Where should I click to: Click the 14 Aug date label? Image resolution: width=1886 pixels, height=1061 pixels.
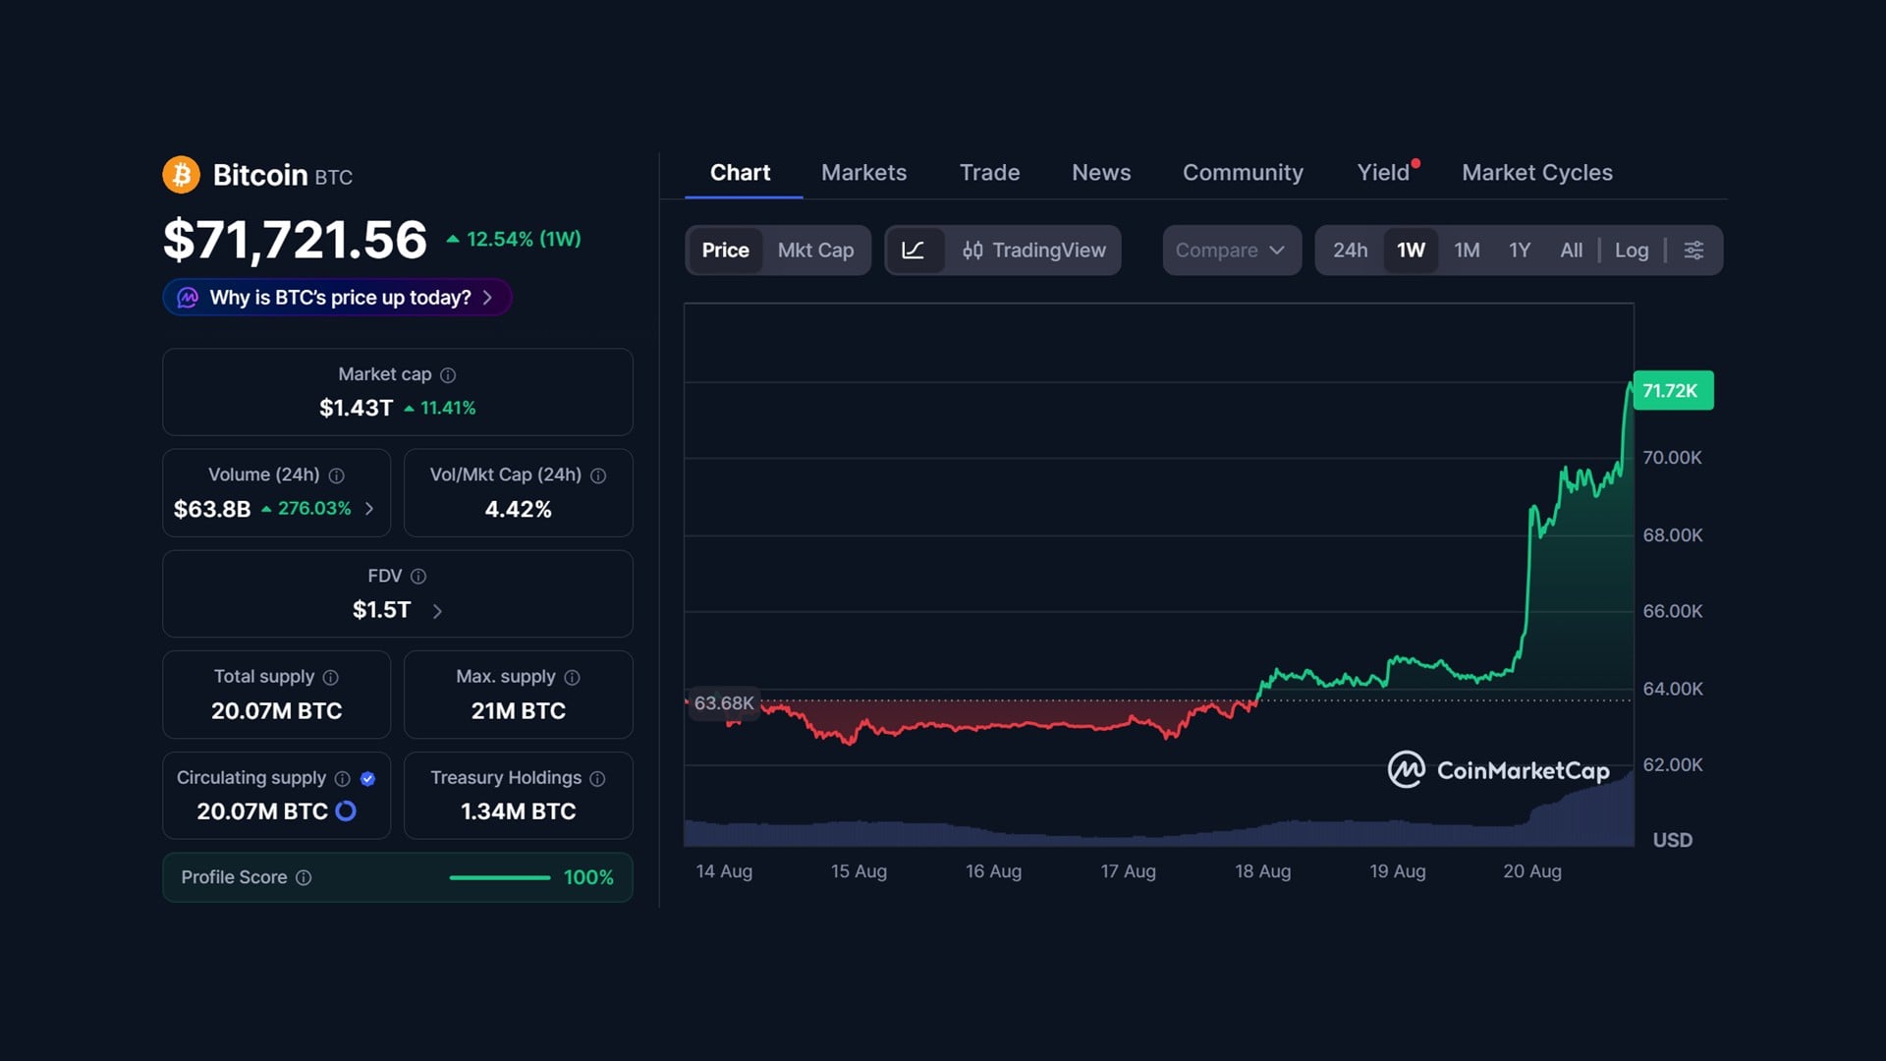coord(724,871)
